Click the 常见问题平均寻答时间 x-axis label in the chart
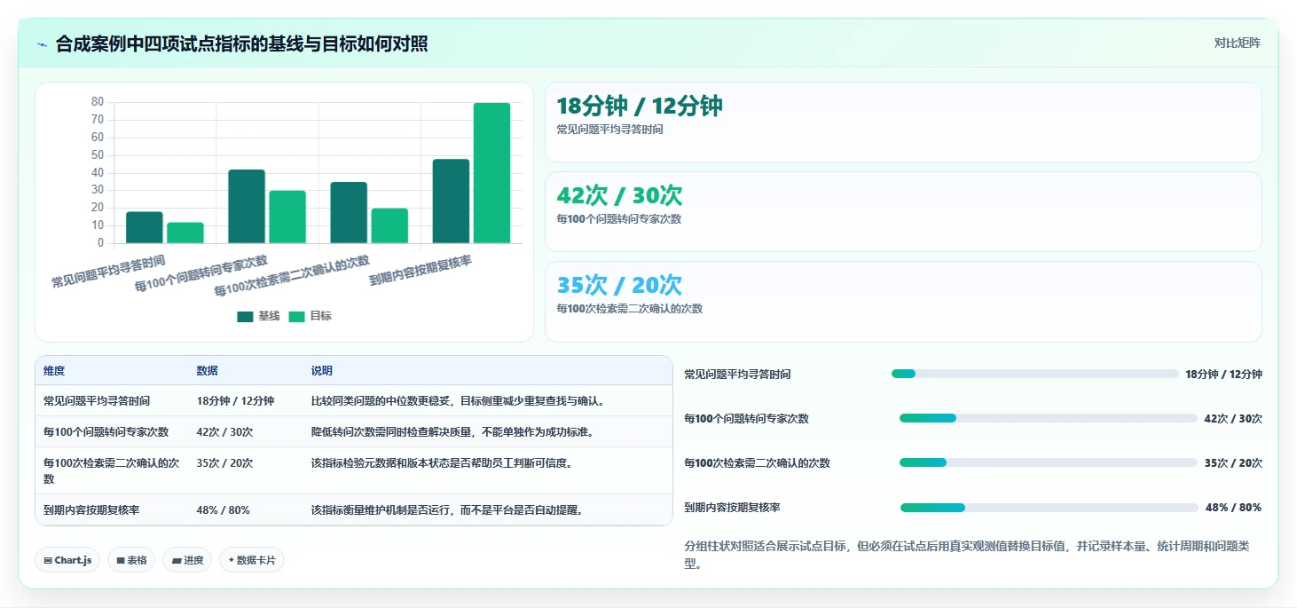Image resolution: width=1297 pixels, height=608 pixels. coord(108,272)
